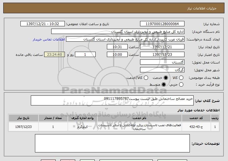Viewport: 228px width, 161px height.
Task: Click delivery city field گرگان
Action: (162, 70)
